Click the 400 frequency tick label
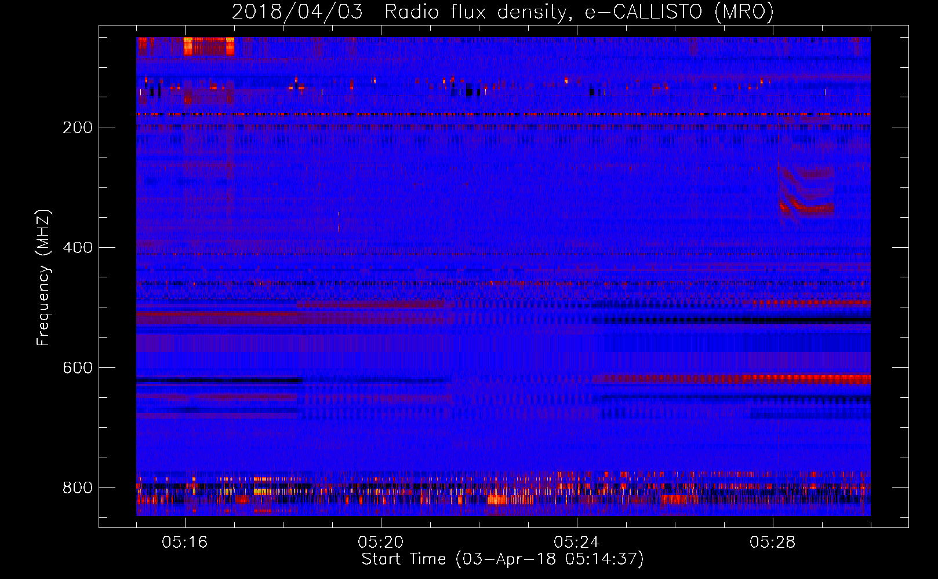This screenshot has height=579, width=938. click(78, 248)
